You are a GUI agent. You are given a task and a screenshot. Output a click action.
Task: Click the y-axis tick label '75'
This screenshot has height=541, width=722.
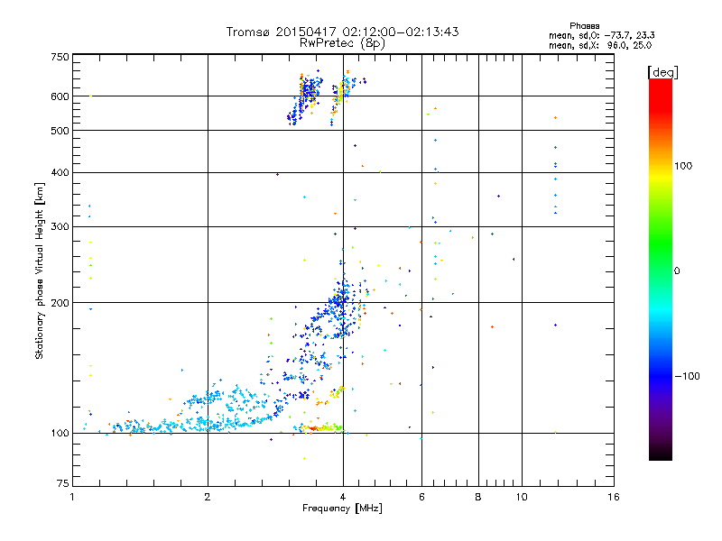pos(63,483)
